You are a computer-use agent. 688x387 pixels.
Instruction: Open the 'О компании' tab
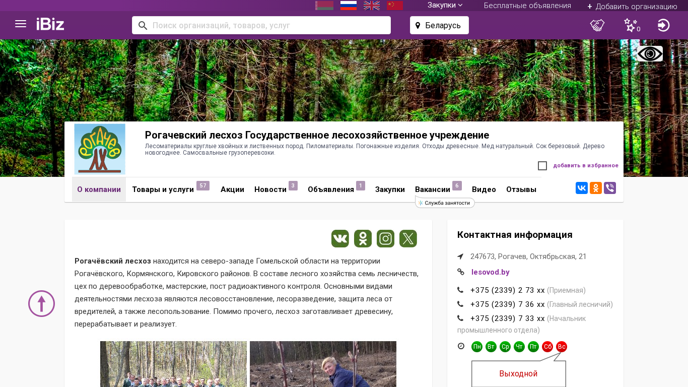pos(99,189)
